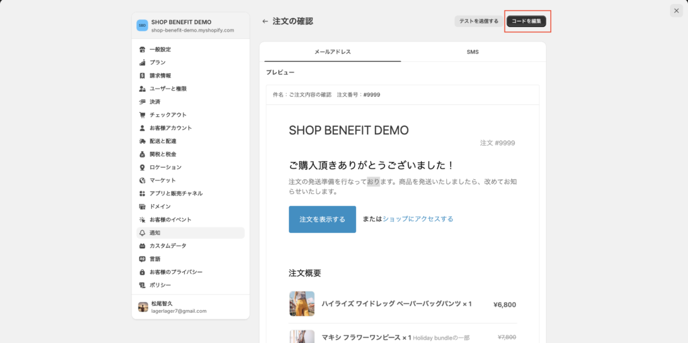
Task: Click the struck-through ¥7,800 price
Action: pos(507,338)
